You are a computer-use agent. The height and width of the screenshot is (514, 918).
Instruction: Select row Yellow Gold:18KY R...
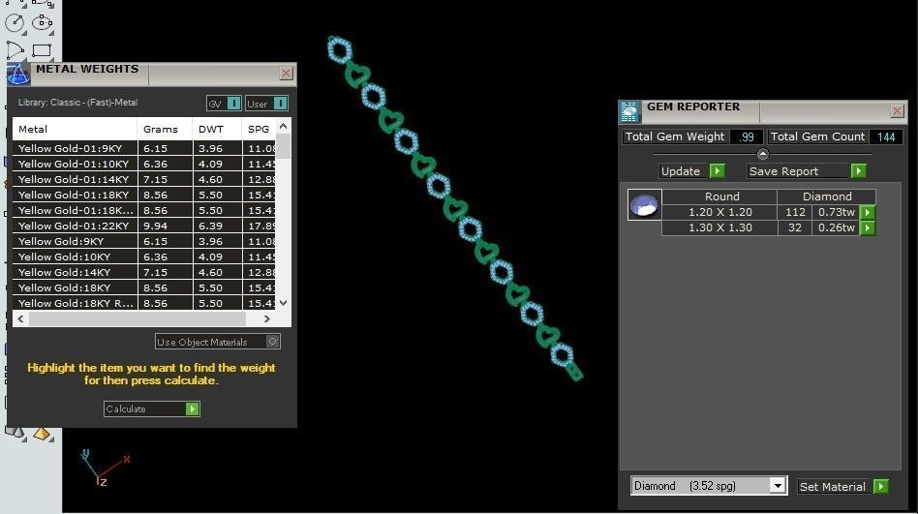(x=144, y=303)
